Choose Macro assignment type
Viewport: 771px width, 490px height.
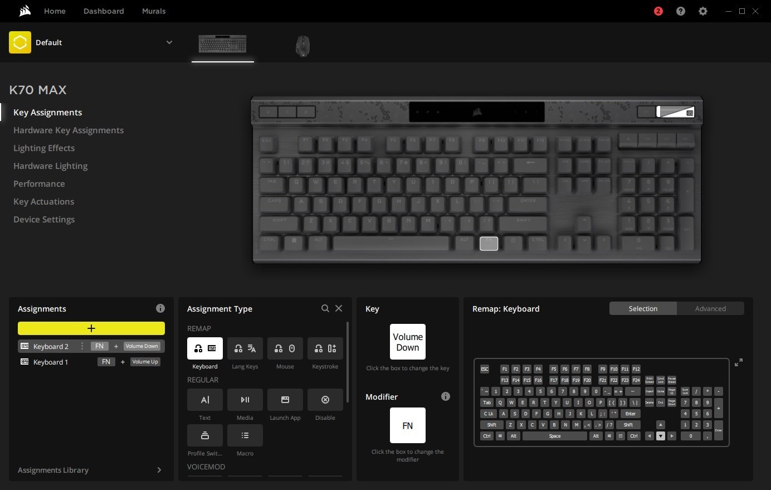click(x=245, y=435)
